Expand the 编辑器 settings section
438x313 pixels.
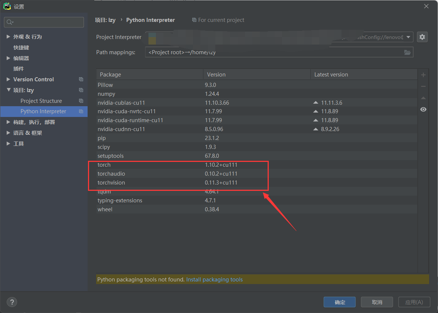9,58
